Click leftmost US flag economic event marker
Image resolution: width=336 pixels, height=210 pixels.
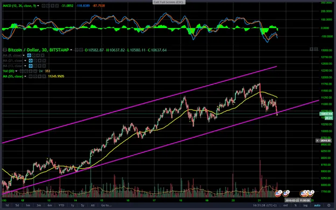point(278,194)
